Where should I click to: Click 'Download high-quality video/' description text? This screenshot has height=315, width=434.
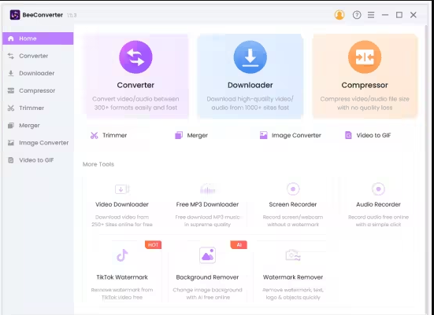250,99
